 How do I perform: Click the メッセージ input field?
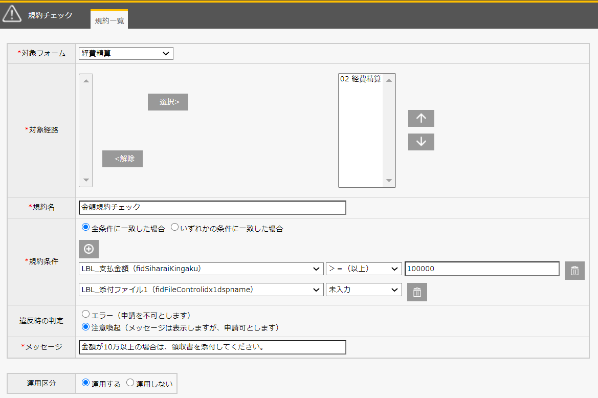coord(212,347)
